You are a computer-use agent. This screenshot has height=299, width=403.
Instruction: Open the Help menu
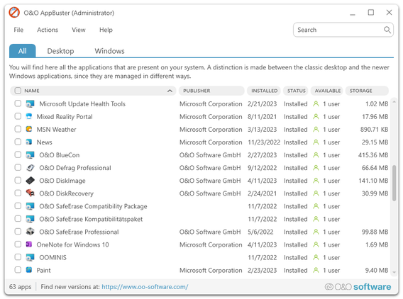[x=106, y=30]
